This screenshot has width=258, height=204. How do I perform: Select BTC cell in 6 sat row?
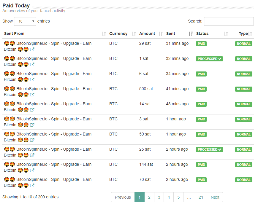(113, 74)
